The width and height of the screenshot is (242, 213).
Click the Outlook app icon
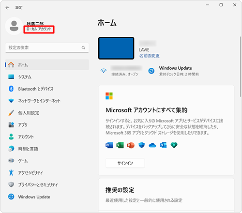point(163,145)
